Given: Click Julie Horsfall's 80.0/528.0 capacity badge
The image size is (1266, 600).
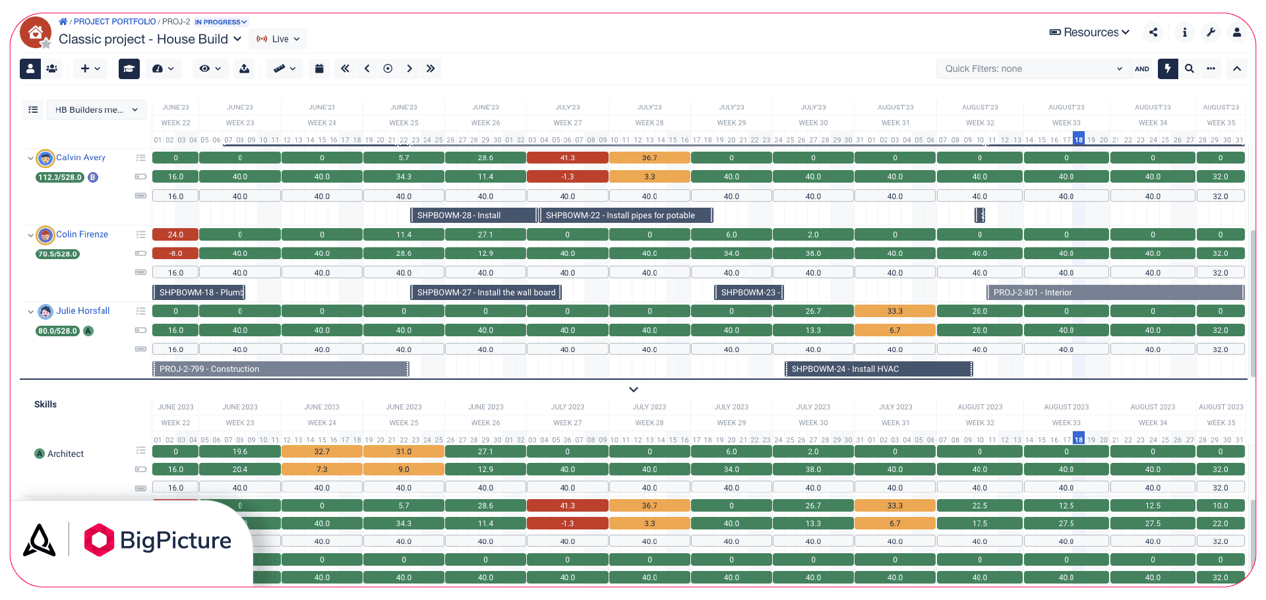Looking at the screenshot, I should tap(58, 331).
